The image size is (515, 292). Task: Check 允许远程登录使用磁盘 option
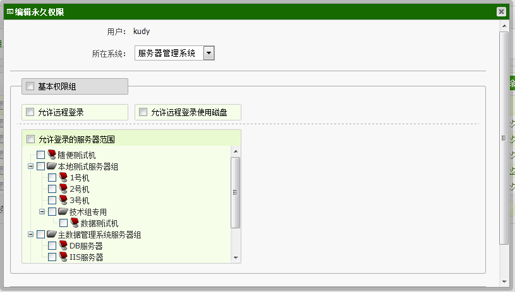coord(143,112)
